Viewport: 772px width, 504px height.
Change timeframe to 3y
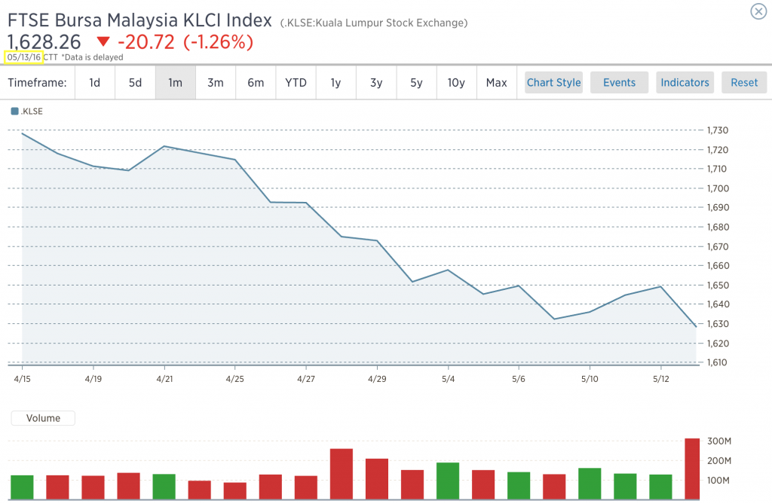tap(376, 83)
